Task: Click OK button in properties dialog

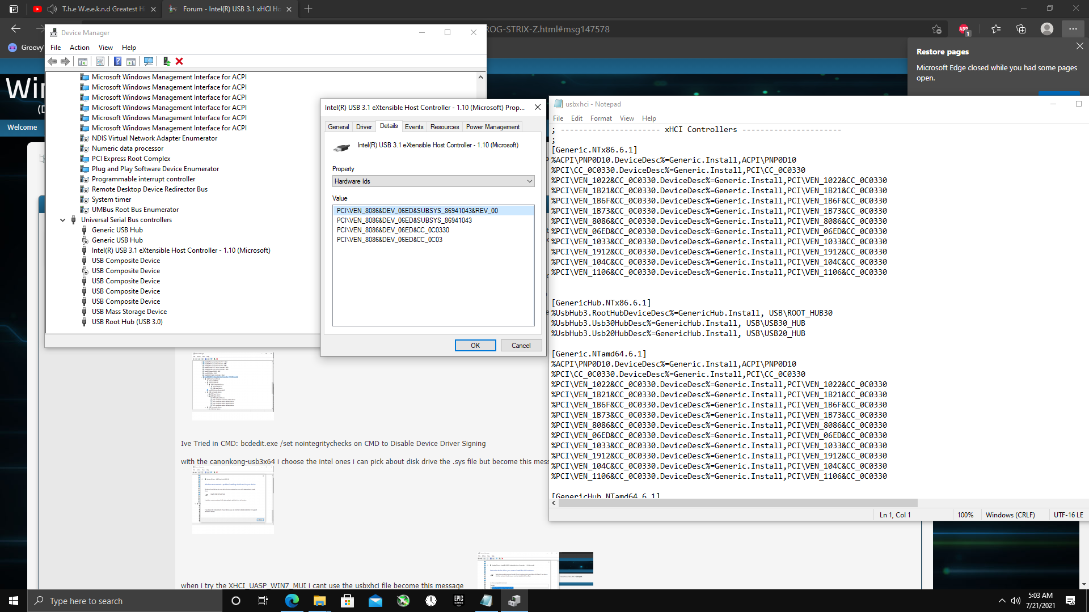Action: (x=475, y=345)
